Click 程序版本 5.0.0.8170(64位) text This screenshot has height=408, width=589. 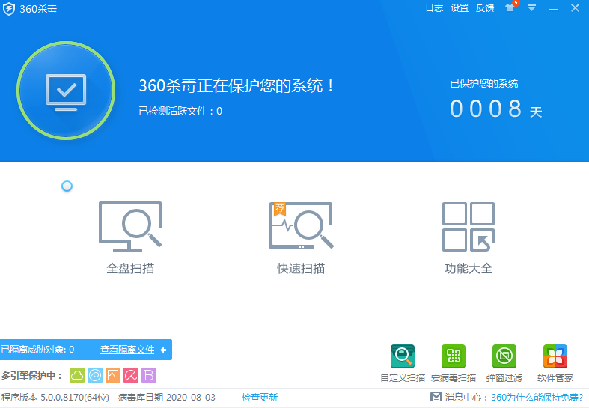pos(55,397)
